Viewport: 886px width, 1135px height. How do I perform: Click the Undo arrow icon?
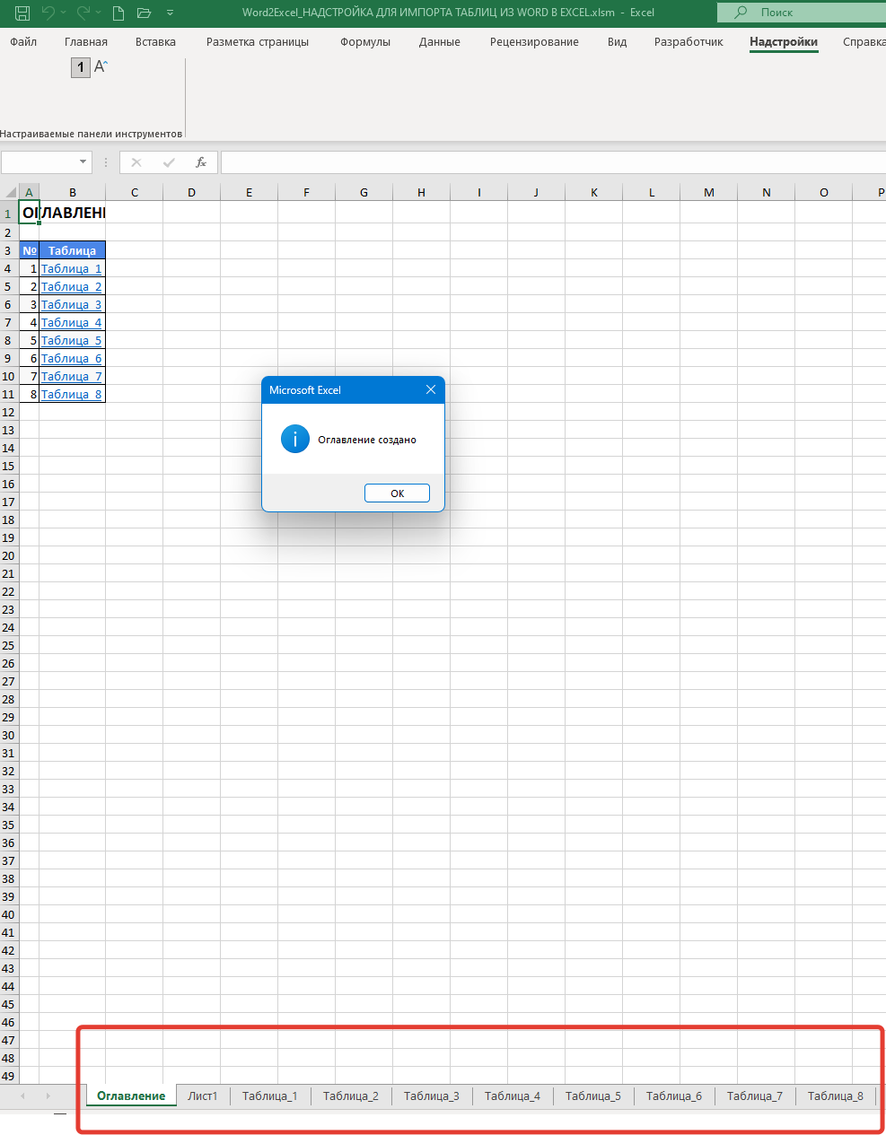(x=48, y=13)
